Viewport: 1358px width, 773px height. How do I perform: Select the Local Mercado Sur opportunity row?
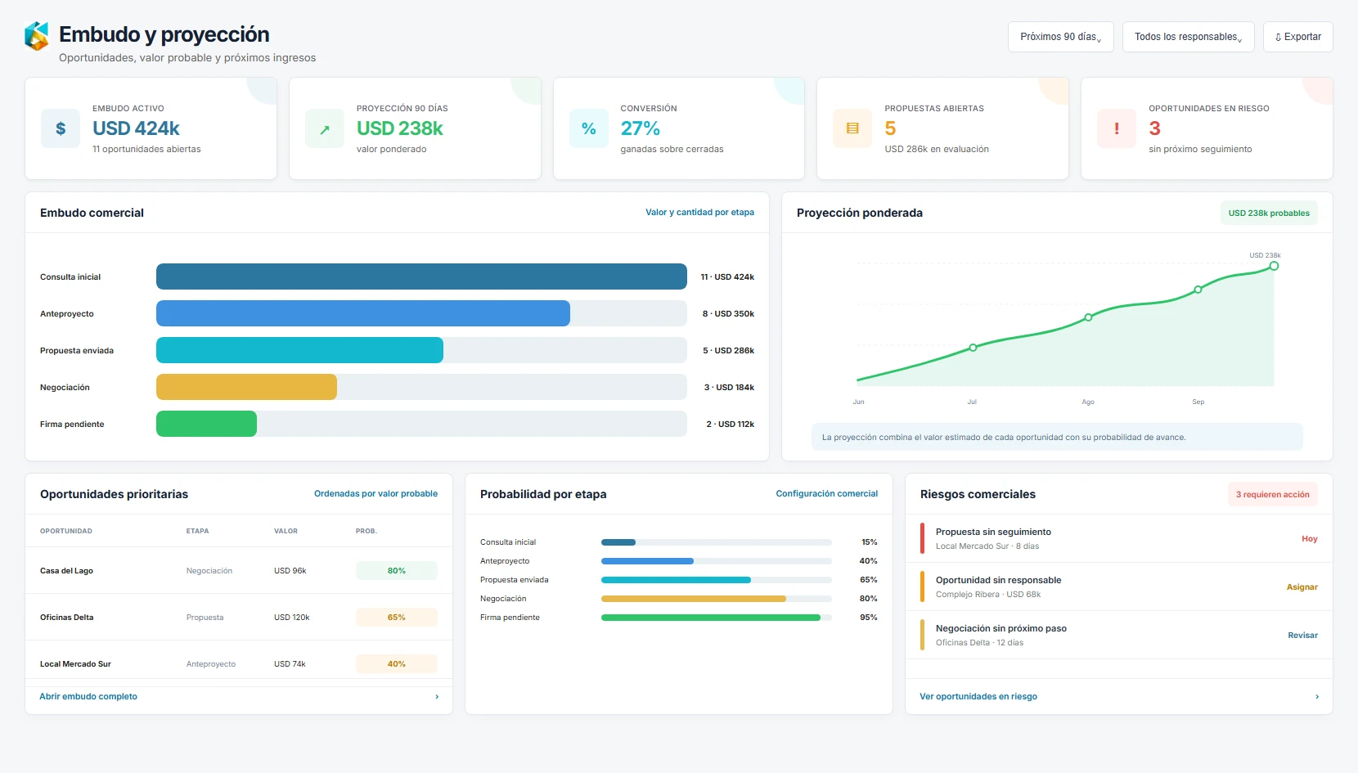point(239,663)
